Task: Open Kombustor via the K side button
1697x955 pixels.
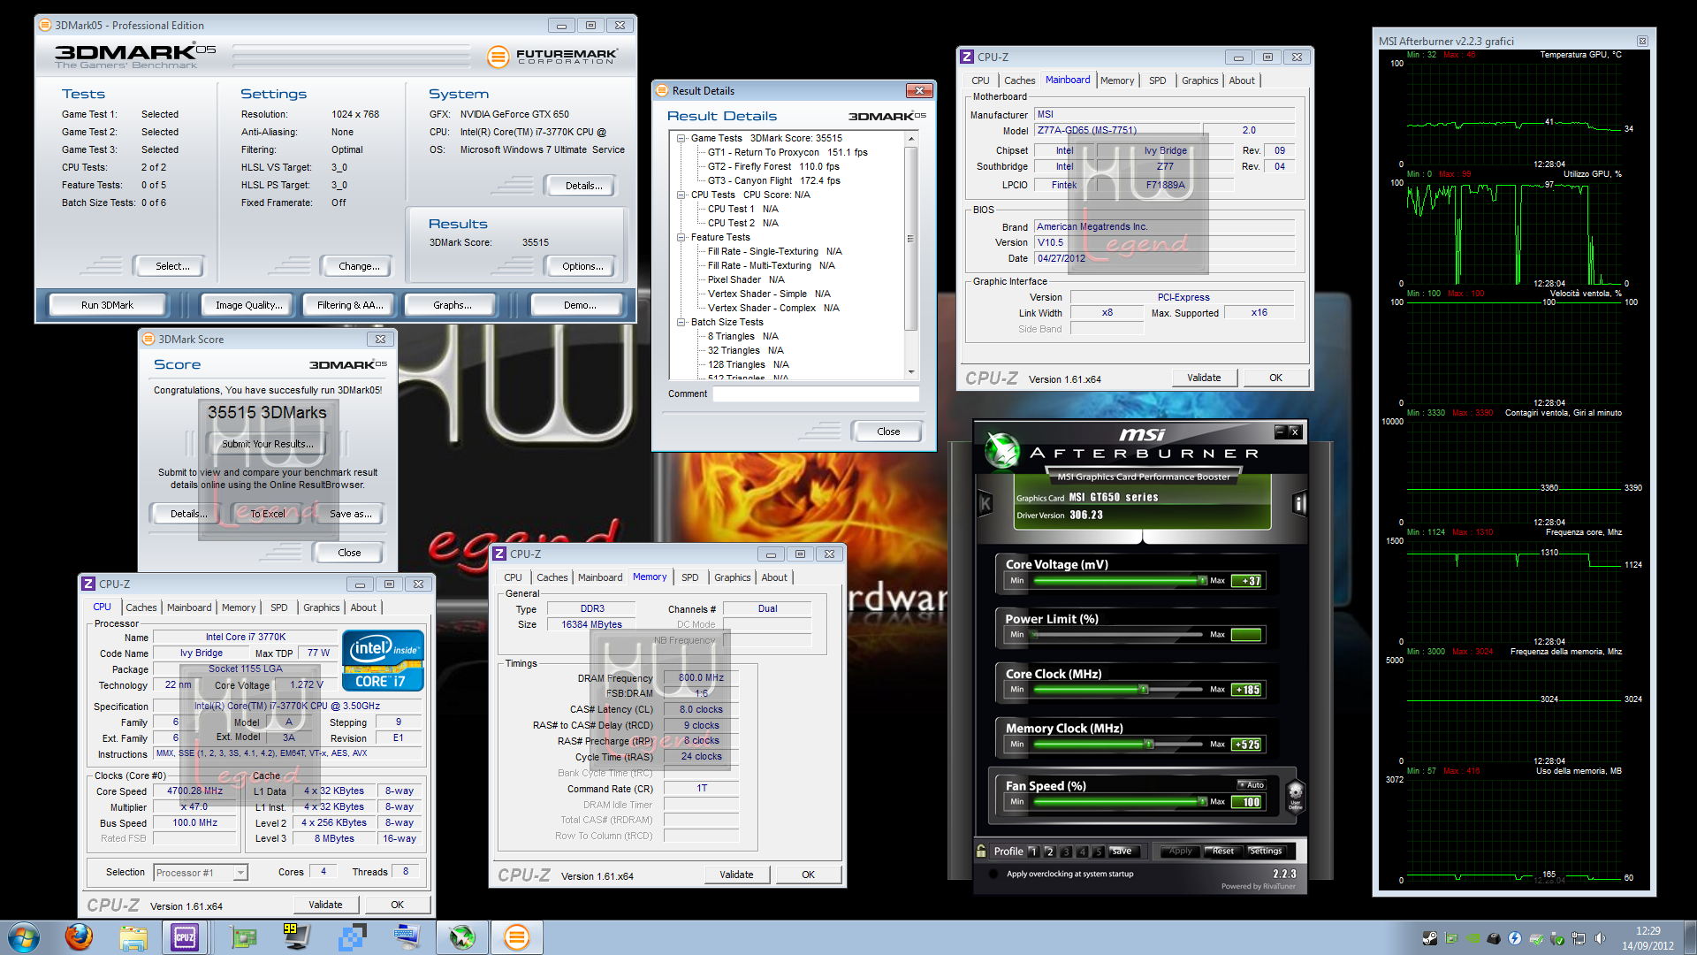Action: point(985,504)
